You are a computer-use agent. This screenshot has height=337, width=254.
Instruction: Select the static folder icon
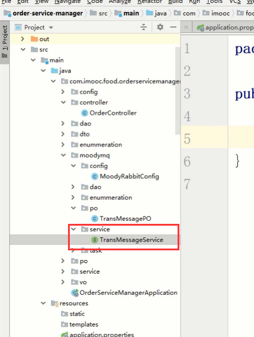[64, 314]
